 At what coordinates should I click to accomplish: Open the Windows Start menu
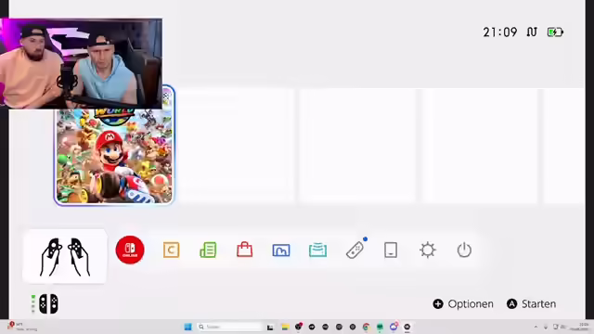click(187, 327)
